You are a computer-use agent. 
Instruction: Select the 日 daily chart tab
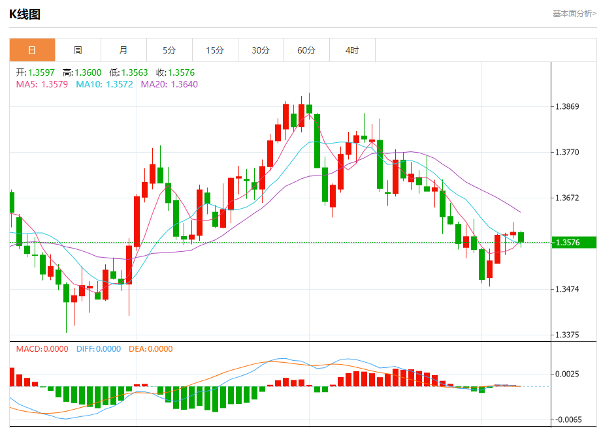32,50
